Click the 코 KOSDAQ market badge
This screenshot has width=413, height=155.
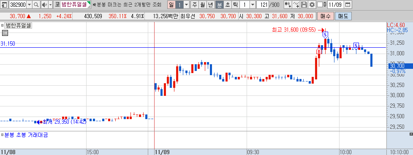pos(57,5)
